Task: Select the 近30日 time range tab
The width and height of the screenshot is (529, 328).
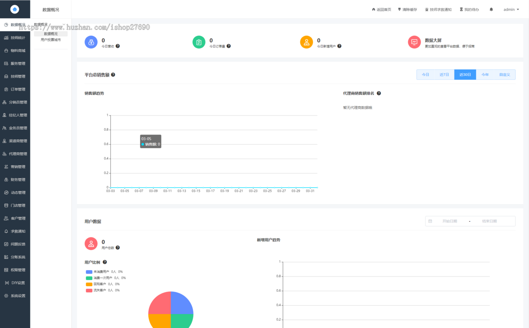Action: 465,75
